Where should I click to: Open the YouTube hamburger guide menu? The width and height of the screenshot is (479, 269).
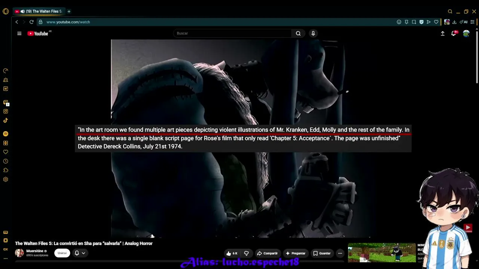click(x=19, y=33)
